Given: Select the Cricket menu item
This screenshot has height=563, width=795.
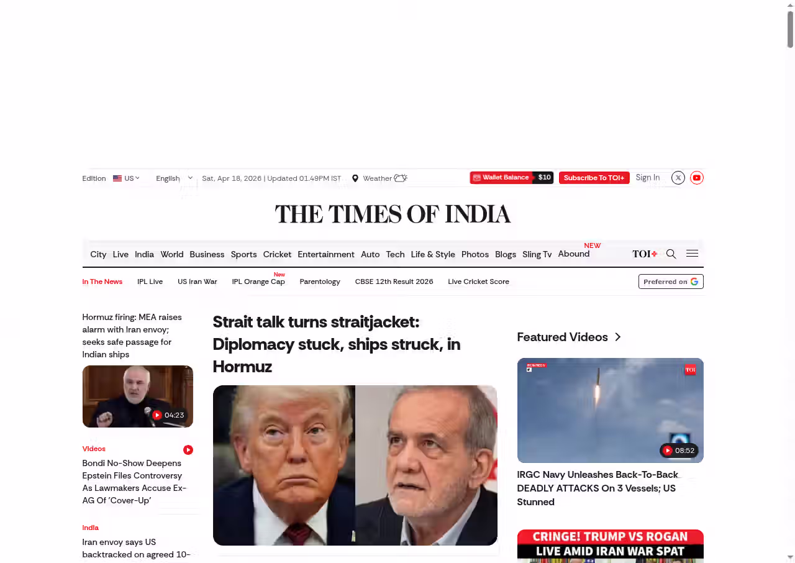Looking at the screenshot, I should point(277,254).
